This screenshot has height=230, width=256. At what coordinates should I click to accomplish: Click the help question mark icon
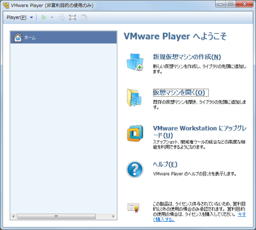(x=135, y=169)
